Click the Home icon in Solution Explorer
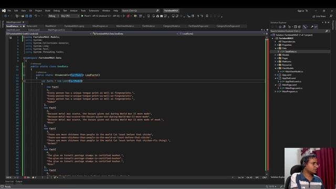The image size is (336, 189). click(x=280, y=27)
